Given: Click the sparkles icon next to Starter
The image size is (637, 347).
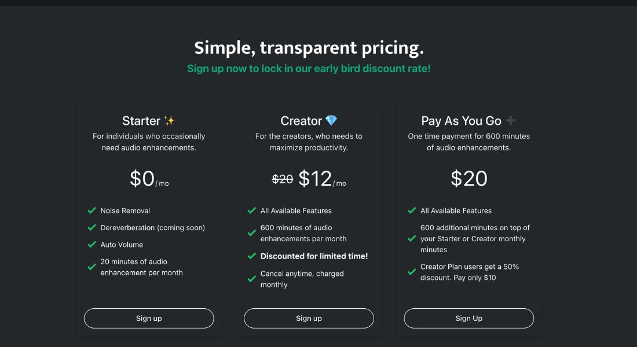Looking at the screenshot, I should (170, 120).
